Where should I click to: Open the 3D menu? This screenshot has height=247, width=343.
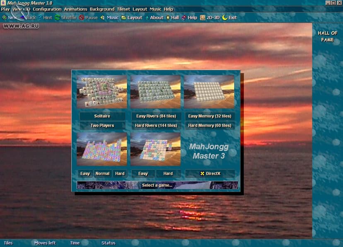(27, 9)
